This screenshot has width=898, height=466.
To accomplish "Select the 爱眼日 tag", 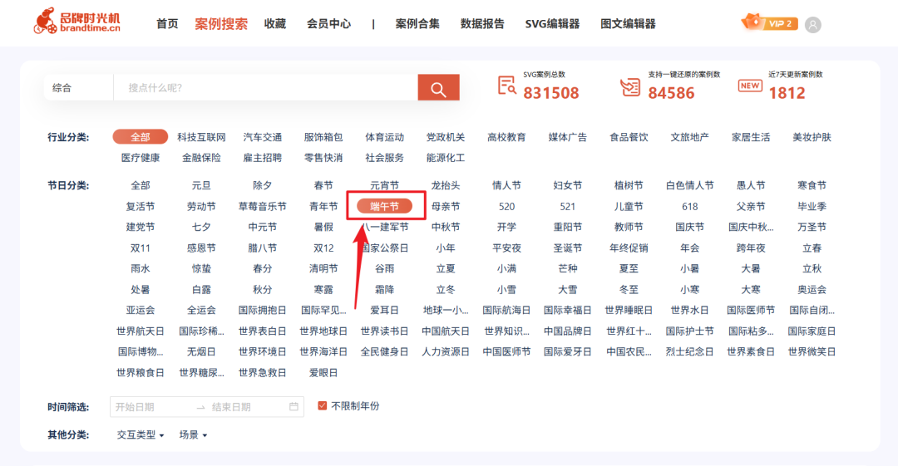I will 323,373.
